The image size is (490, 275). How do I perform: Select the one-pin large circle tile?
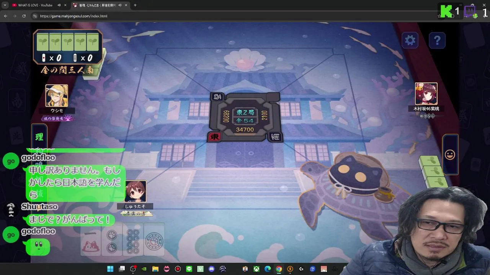[154, 239]
